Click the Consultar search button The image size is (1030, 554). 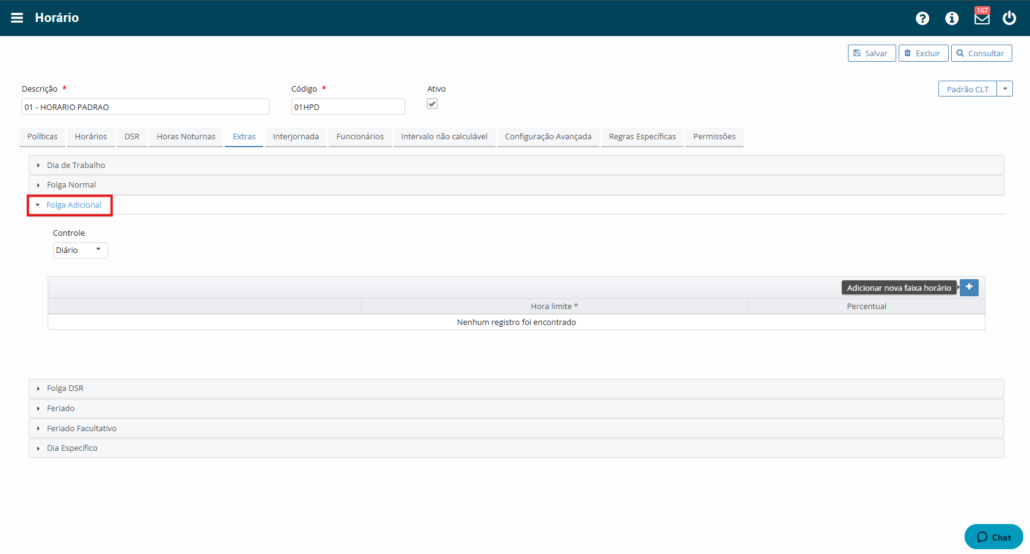(x=981, y=53)
